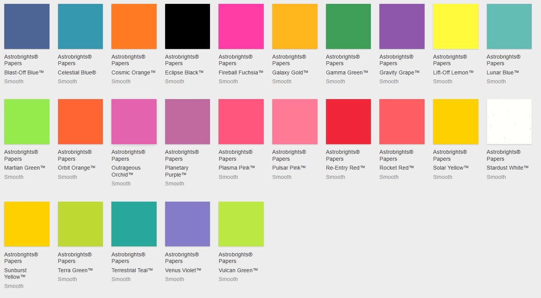Open the Blast-Off Blue™ name link
This screenshot has width=541, height=298.
pos(24,72)
